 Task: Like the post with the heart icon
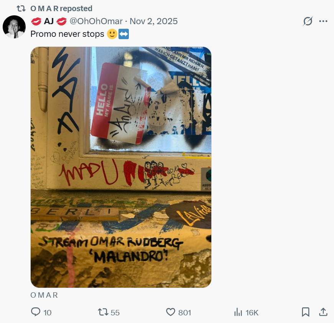point(170,312)
